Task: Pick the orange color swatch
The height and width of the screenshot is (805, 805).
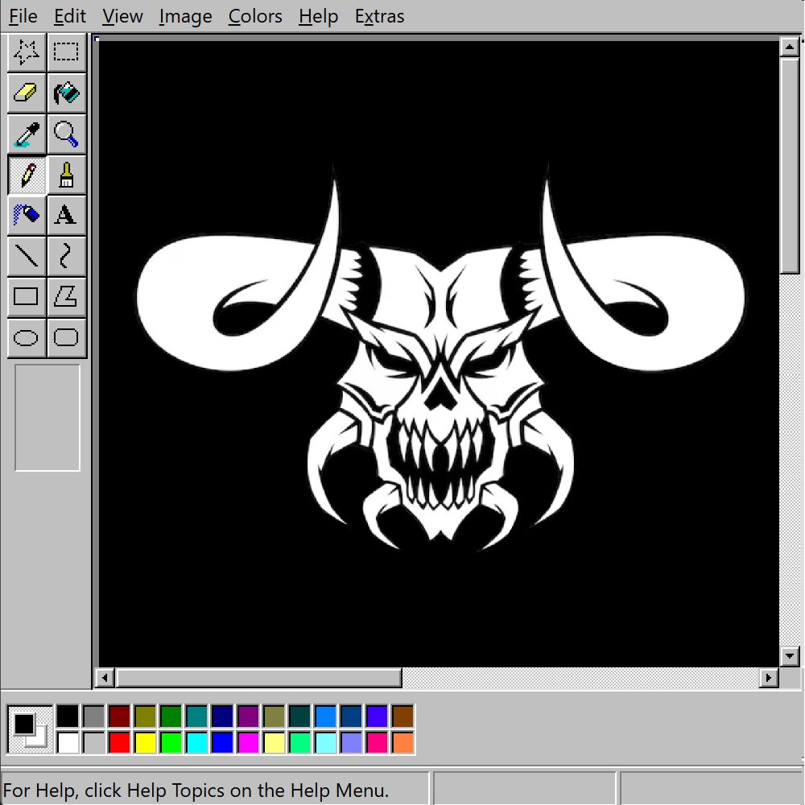Action: coord(403,742)
